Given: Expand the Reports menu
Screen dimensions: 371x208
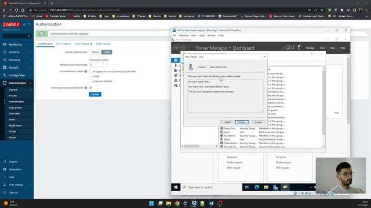Looking at the screenshot, I should (17, 68).
